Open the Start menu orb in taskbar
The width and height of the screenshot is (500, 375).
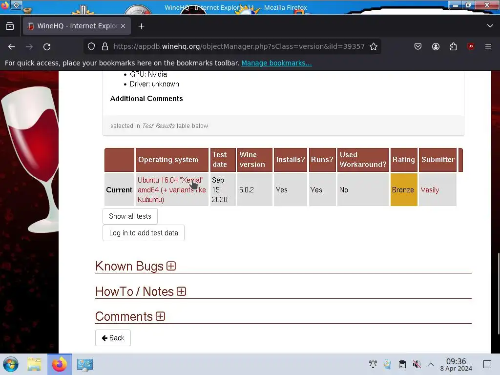coord(11,364)
